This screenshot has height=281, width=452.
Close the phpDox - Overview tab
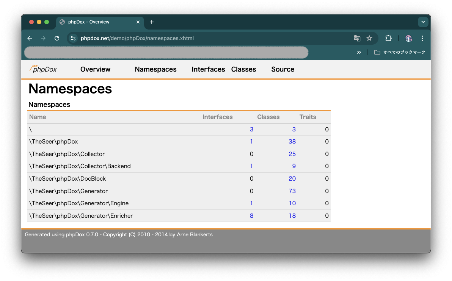coord(138,22)
